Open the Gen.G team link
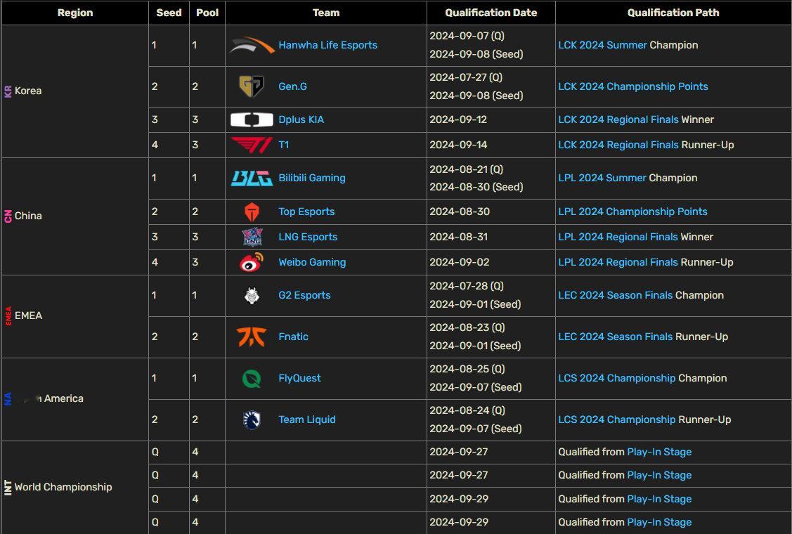 (x=292, y=86)
